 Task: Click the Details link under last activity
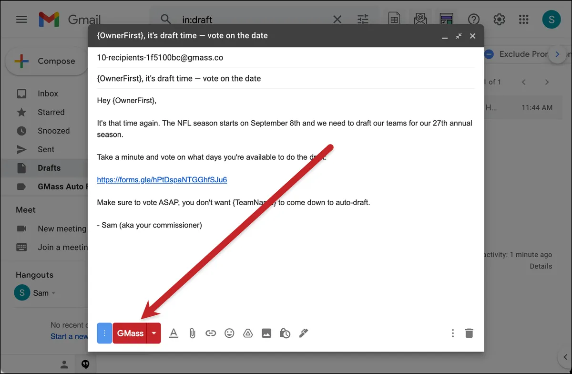[541, 266]
